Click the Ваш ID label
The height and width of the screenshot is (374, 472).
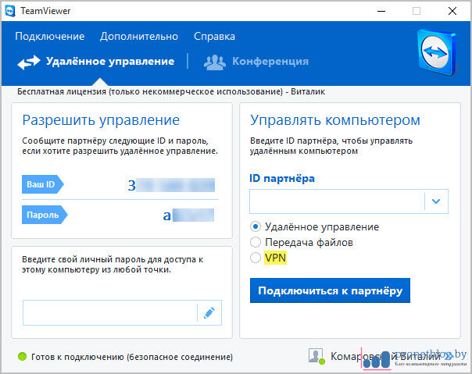(42, 184)
